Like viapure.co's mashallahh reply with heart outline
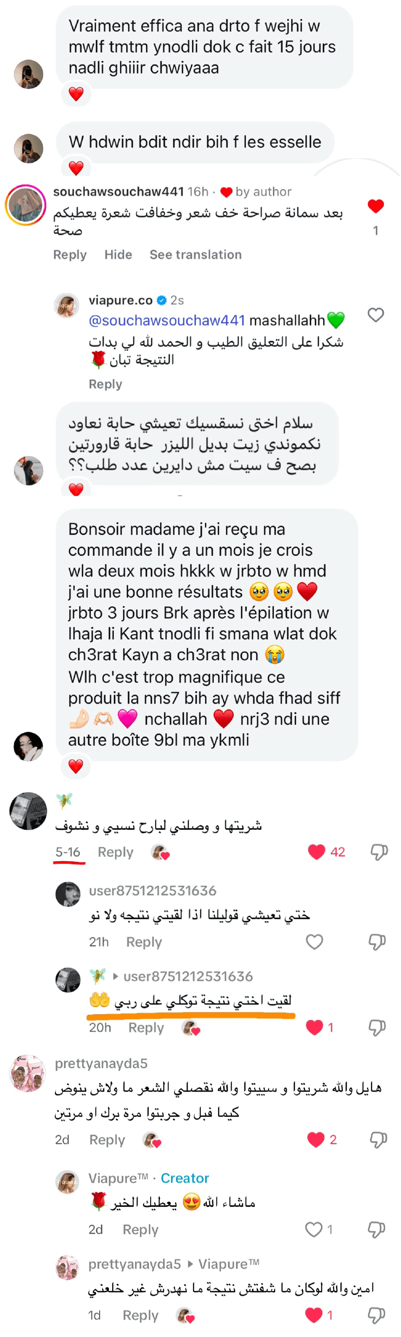This screenshot has height=1337, width=401. tap(376, 315)
